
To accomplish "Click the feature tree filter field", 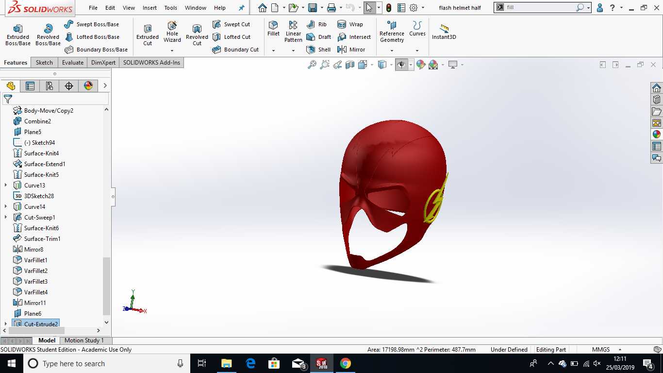I will pyautogui.click(x=55, y=99).
